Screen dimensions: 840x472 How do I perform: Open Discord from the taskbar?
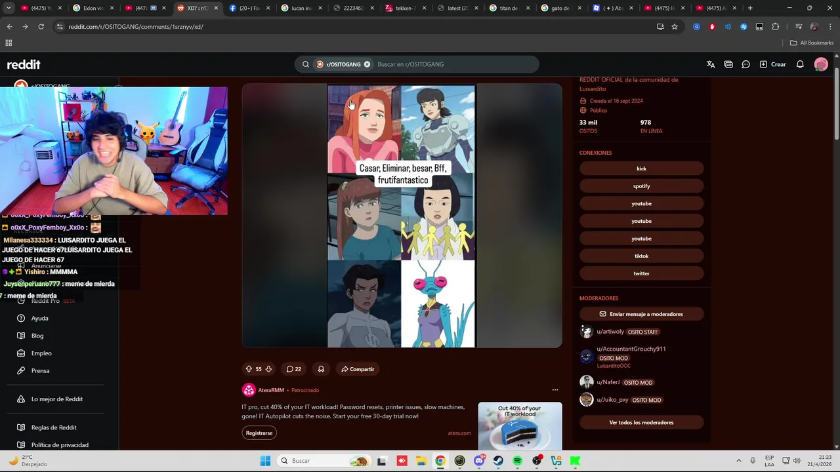tap(479, 461)
